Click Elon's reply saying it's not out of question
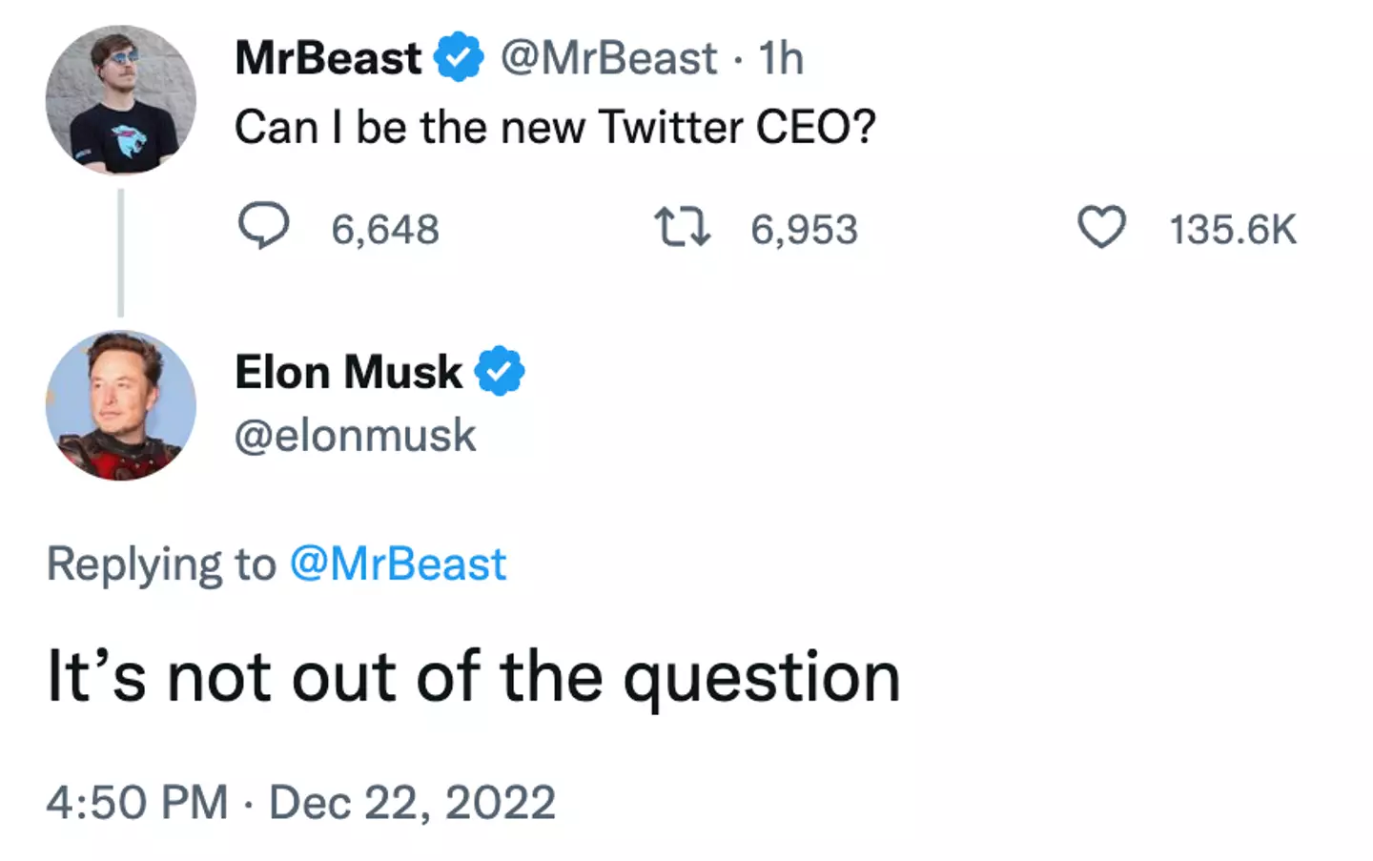This screenshot has height=861, width=1373. (x=474, y=677)
